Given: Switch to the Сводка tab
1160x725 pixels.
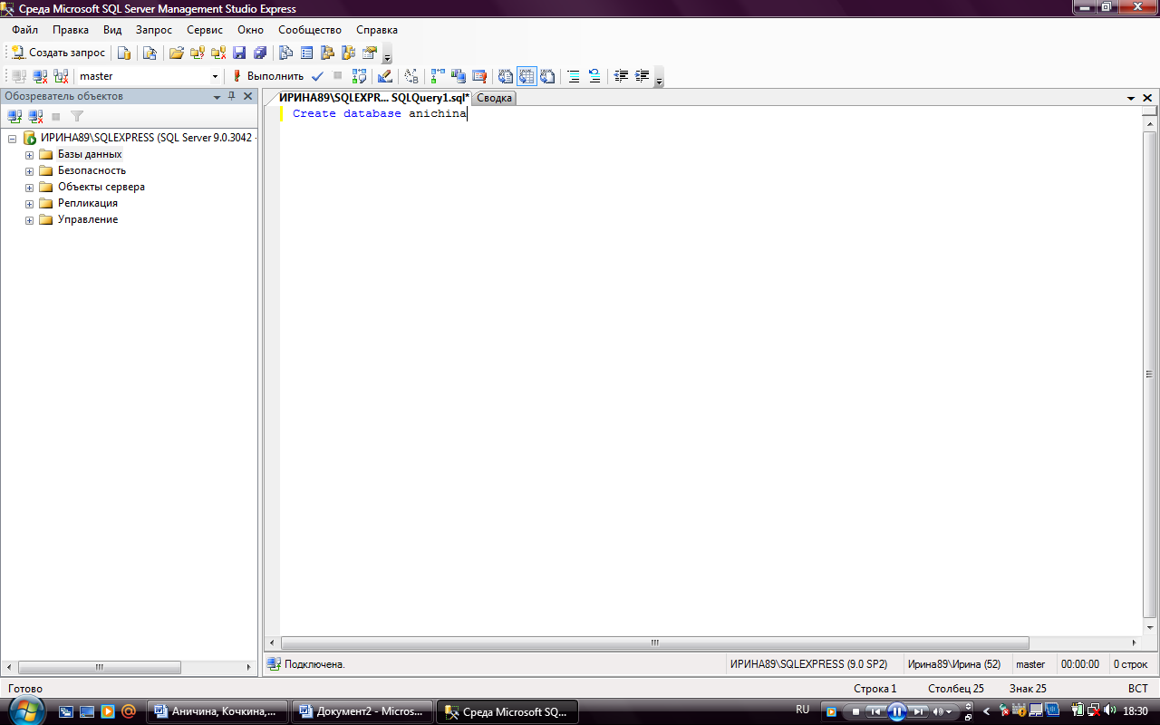Looking at the screenshot, I should pos(495,98).
